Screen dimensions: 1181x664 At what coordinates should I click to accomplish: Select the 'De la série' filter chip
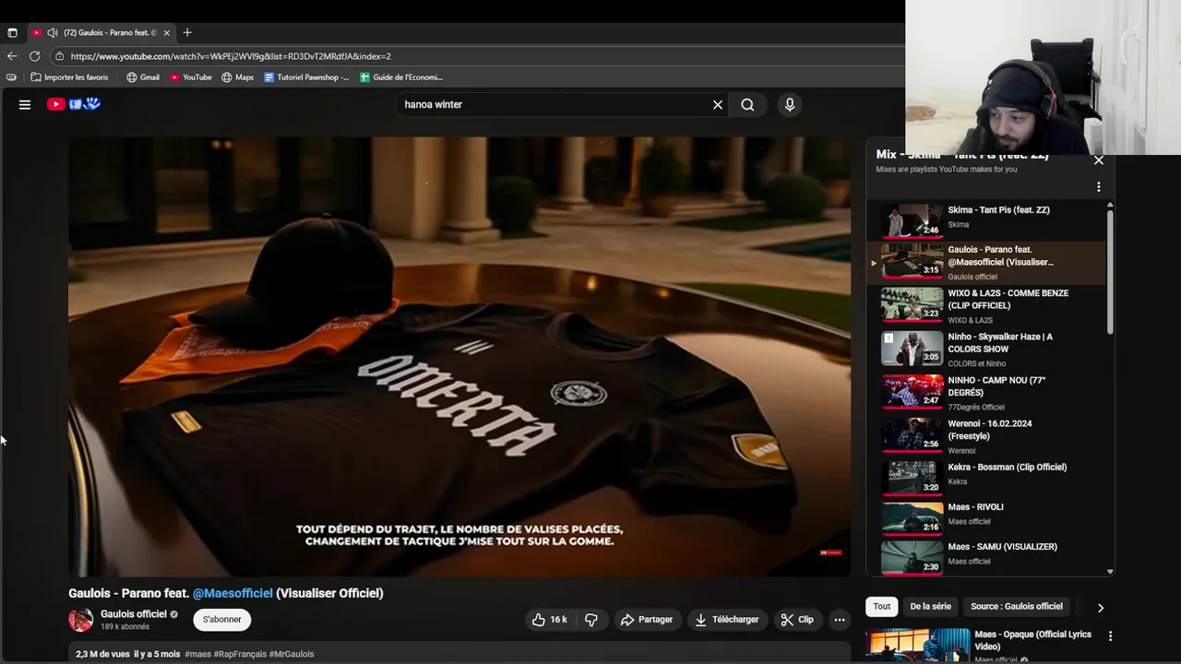930,607
